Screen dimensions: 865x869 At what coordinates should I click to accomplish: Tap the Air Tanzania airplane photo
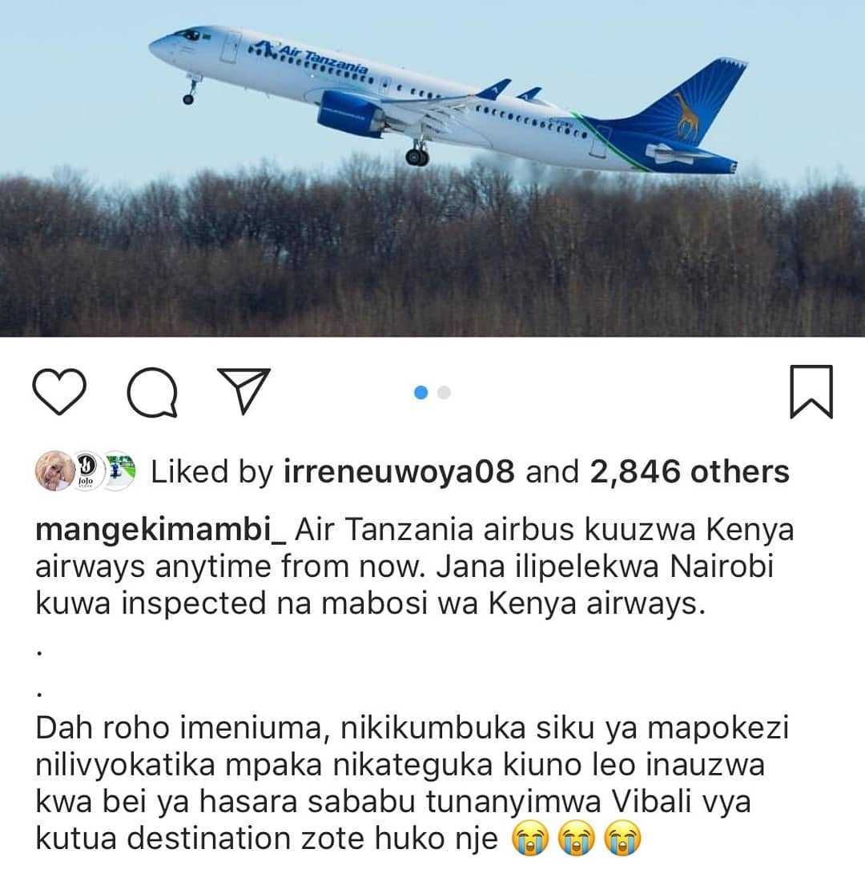click(x=432, y=168)
